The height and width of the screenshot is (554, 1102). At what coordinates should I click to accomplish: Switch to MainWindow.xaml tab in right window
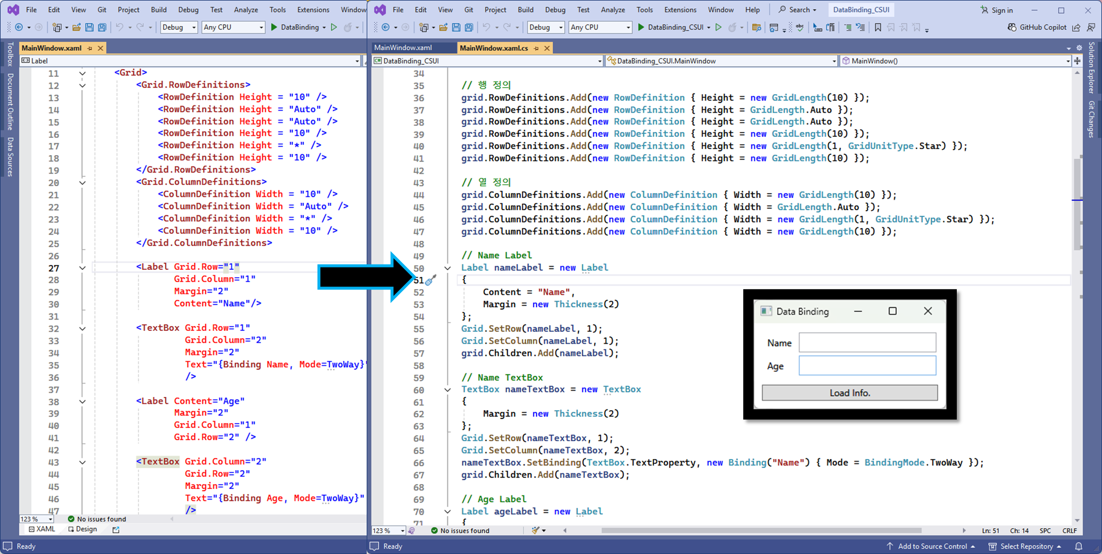click(403, 48)
